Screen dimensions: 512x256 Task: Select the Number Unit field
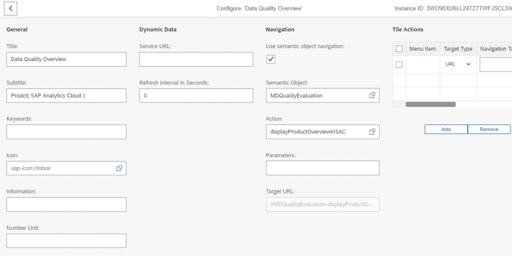[66, 240]
